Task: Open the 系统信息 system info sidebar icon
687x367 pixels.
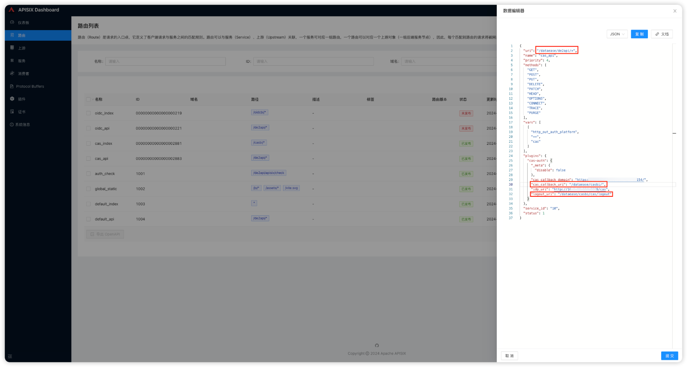Action: coord(12,125)
